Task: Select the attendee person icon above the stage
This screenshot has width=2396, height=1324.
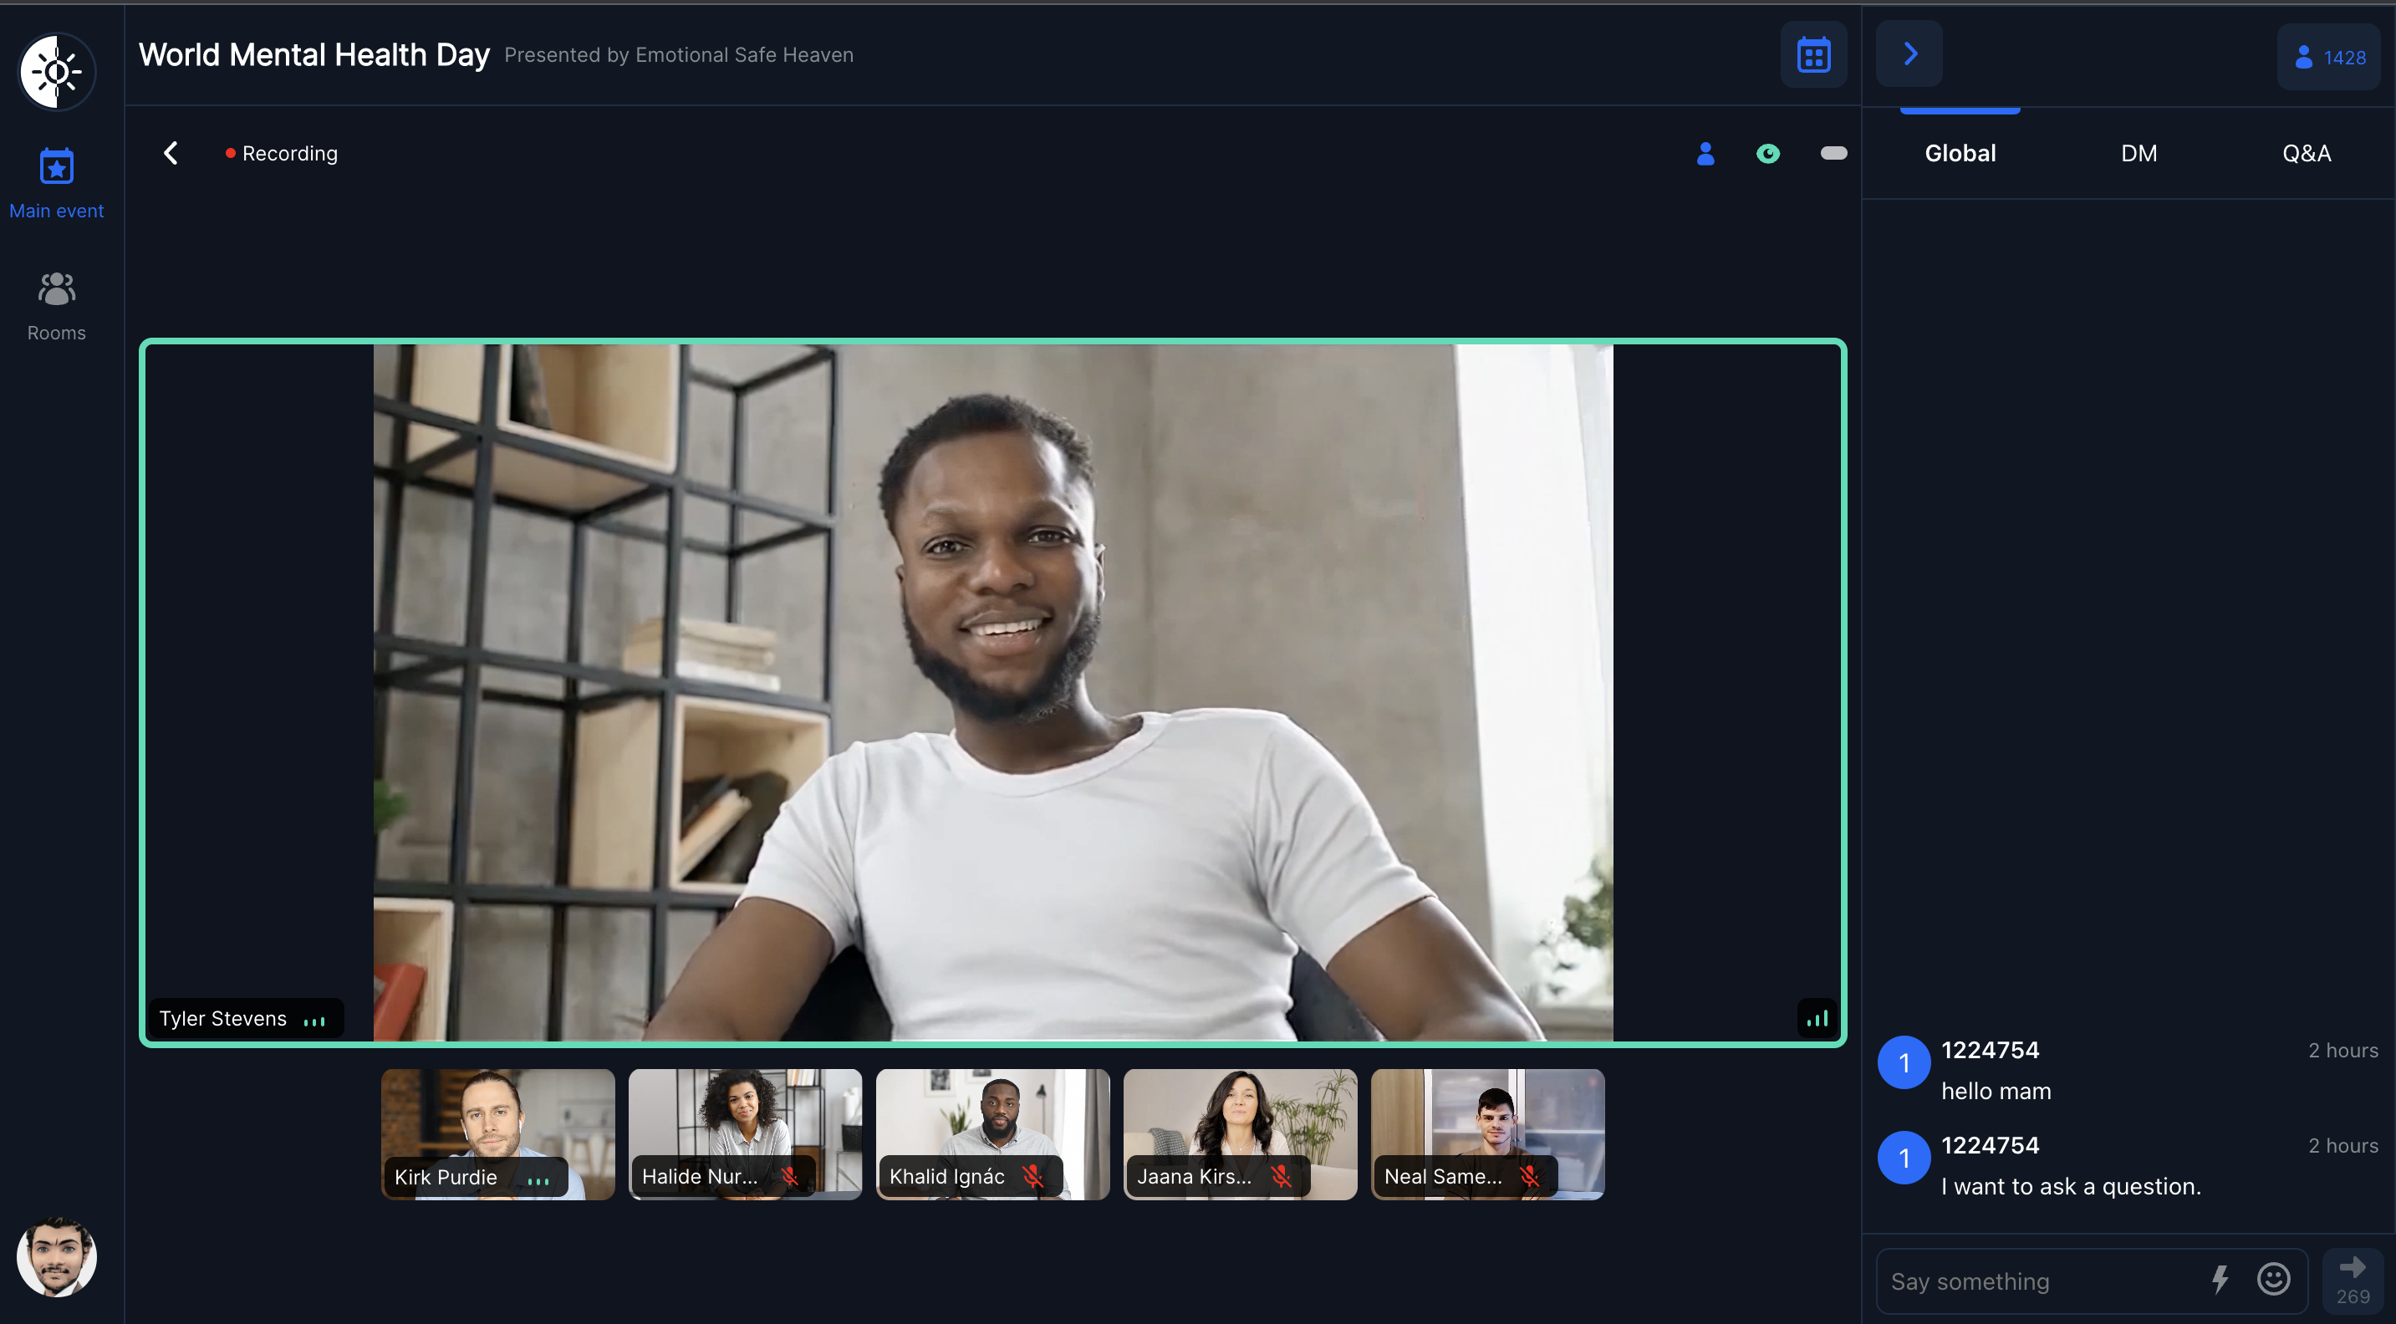Action: [1705, 155]
